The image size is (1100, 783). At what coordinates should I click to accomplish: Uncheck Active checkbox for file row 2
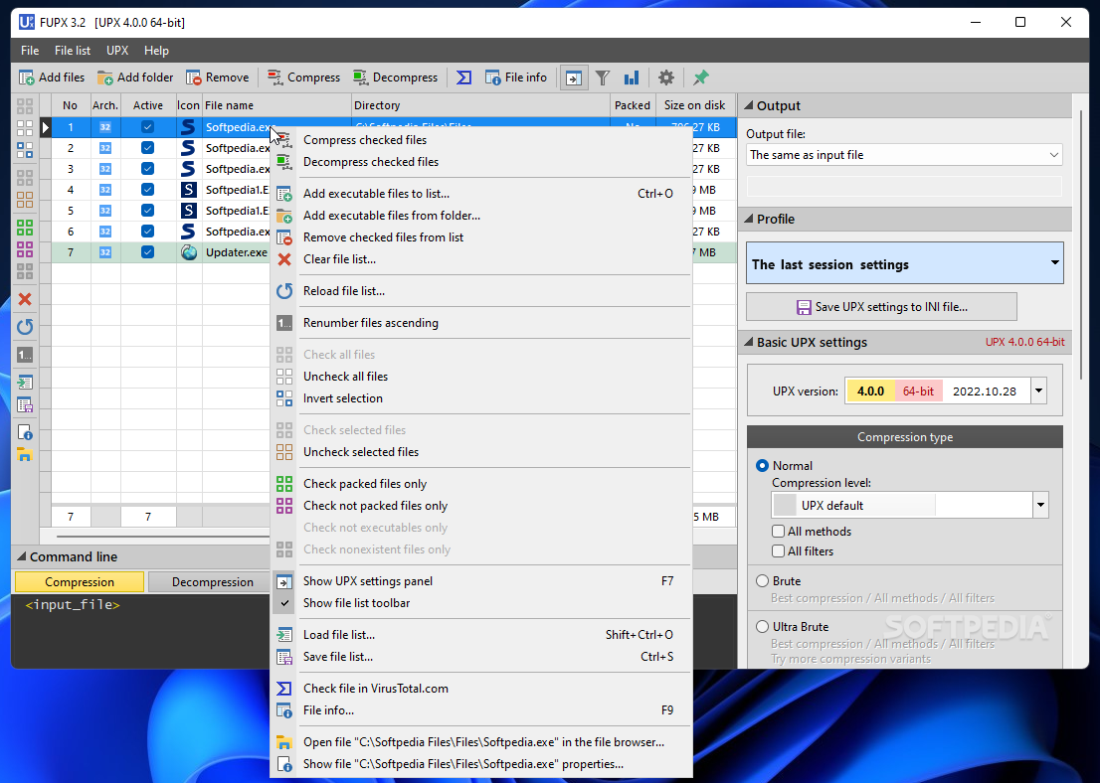coord(147,148)
